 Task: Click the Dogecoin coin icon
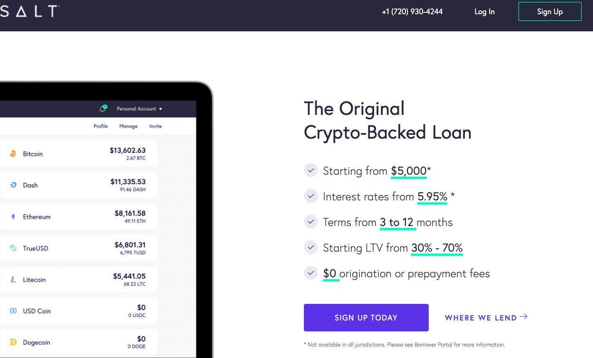click(x=13, y=342)
